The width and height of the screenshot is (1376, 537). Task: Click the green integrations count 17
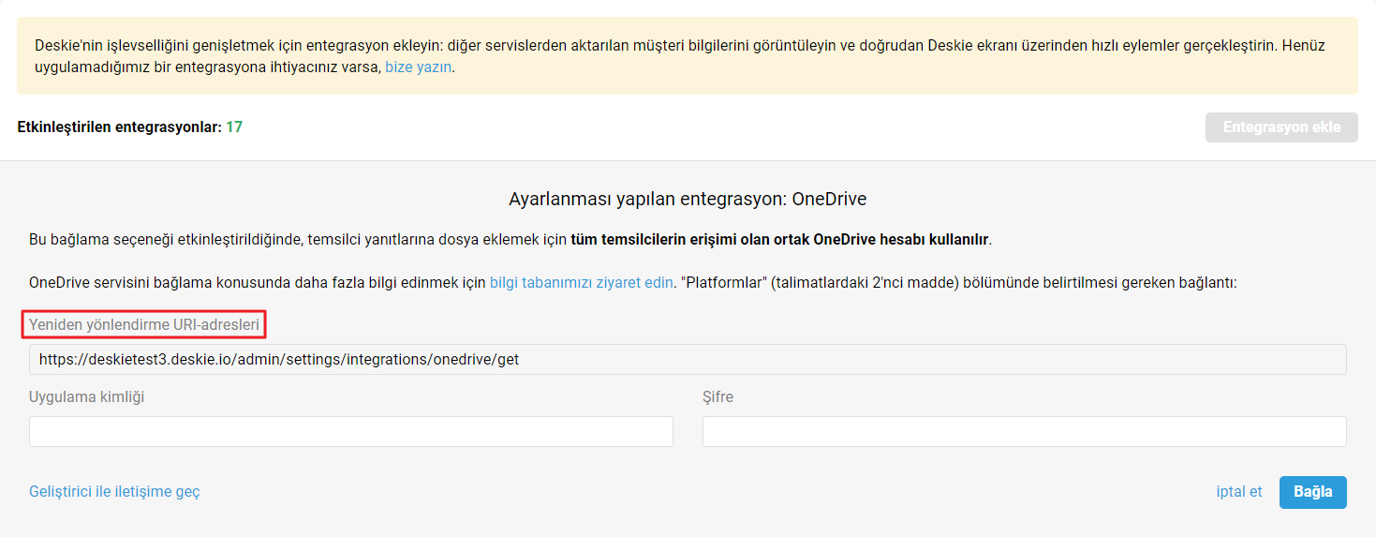pyautogui.click(x=234, y=127)
